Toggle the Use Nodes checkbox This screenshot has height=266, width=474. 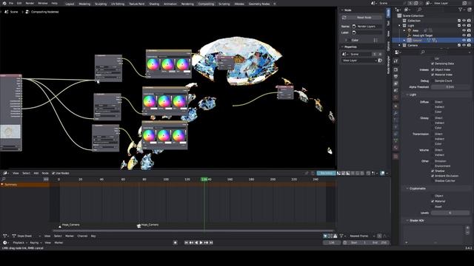[x=53, y=173]
